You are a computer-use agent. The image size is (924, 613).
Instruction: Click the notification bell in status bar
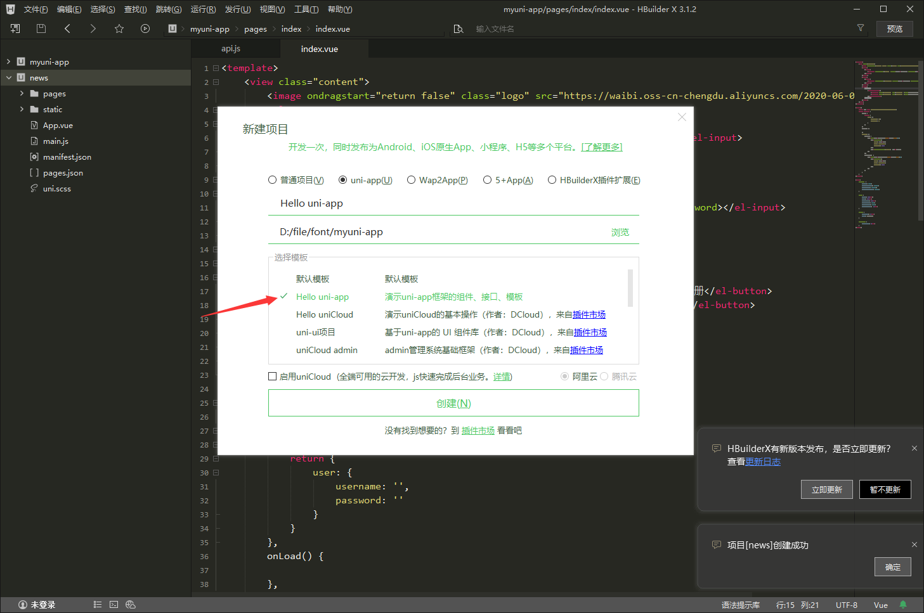pyautogui.click(x=903, y=605)
